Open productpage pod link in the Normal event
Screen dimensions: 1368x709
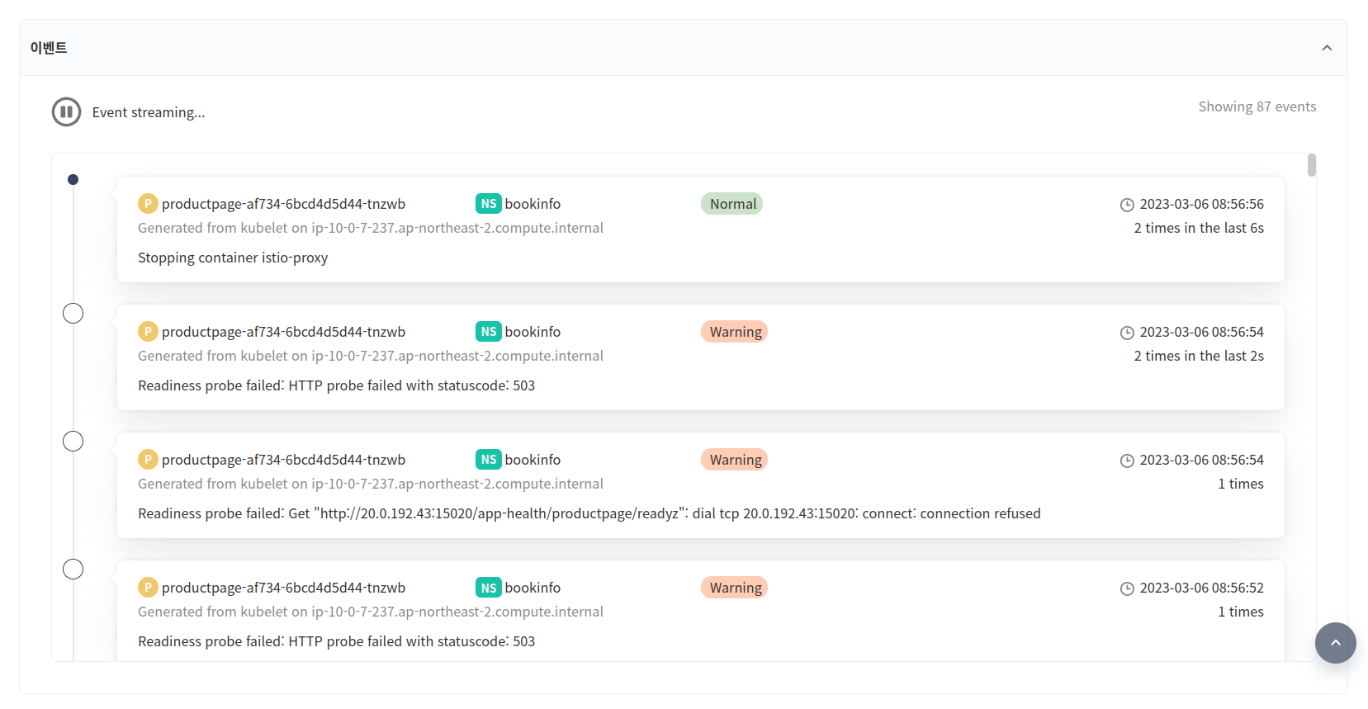pyautogui.click(x=283, y=203)
